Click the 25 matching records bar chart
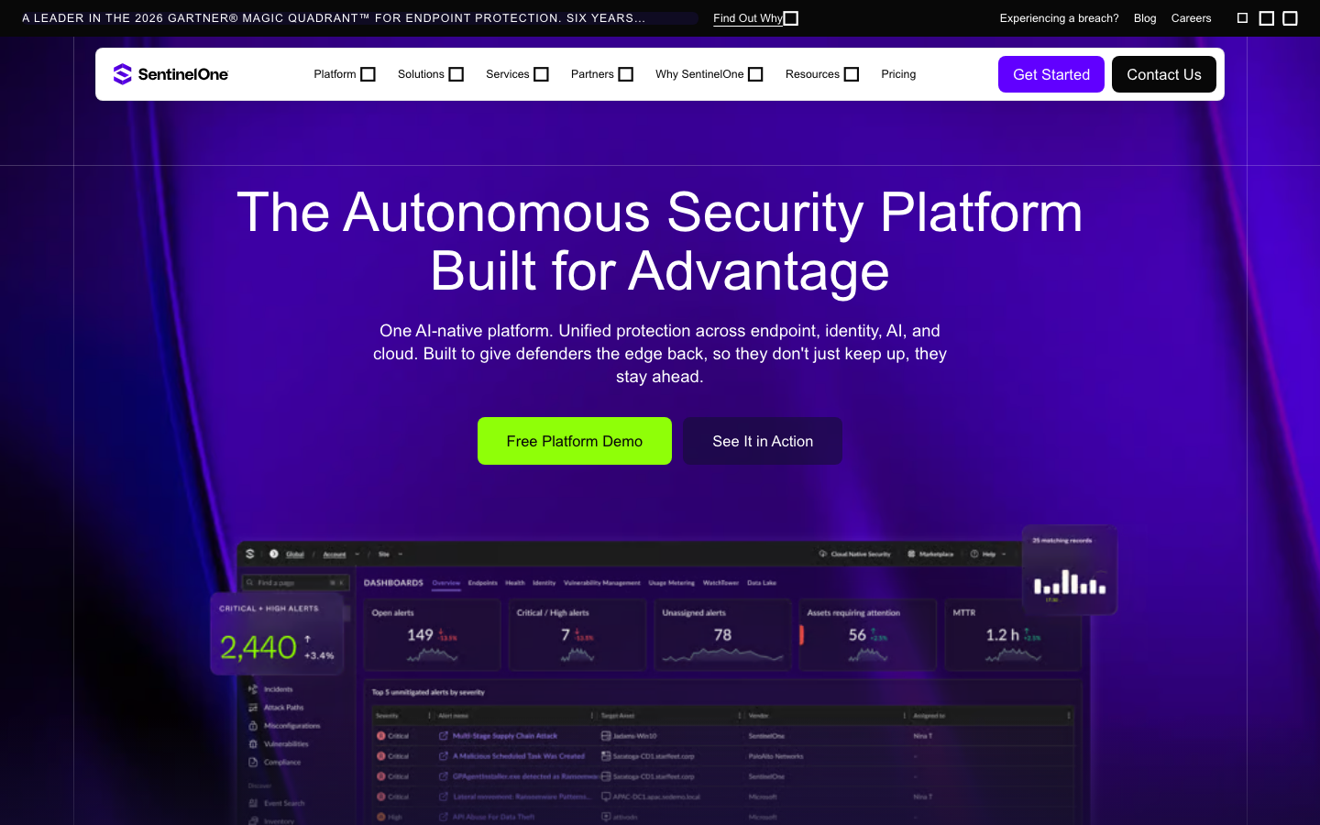 click(1070, 582)
